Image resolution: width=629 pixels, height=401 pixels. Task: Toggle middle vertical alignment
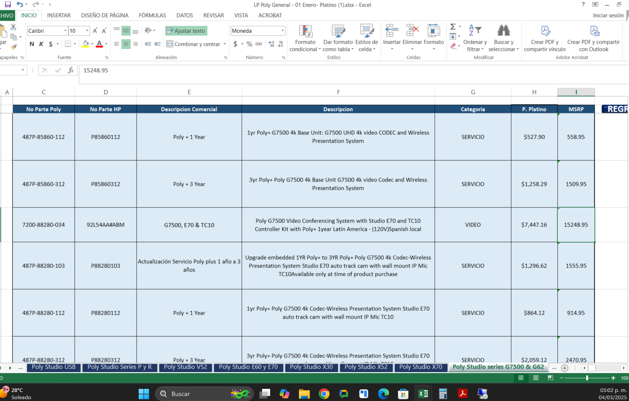tap(126, 31)
